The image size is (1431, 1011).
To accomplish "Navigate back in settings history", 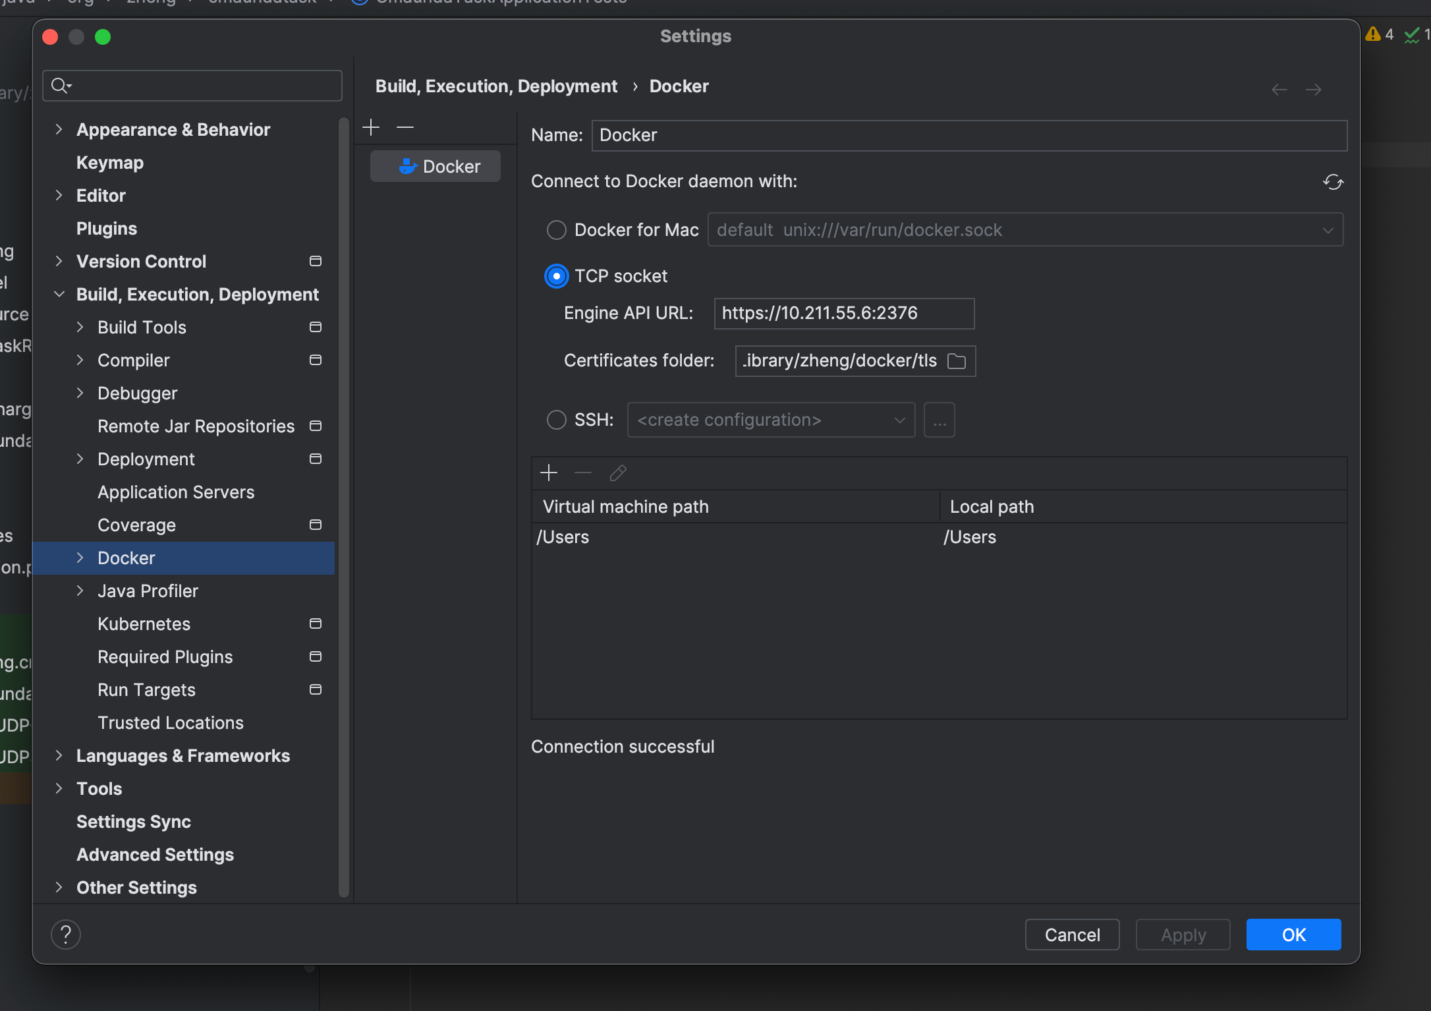I will [1279, 90].
